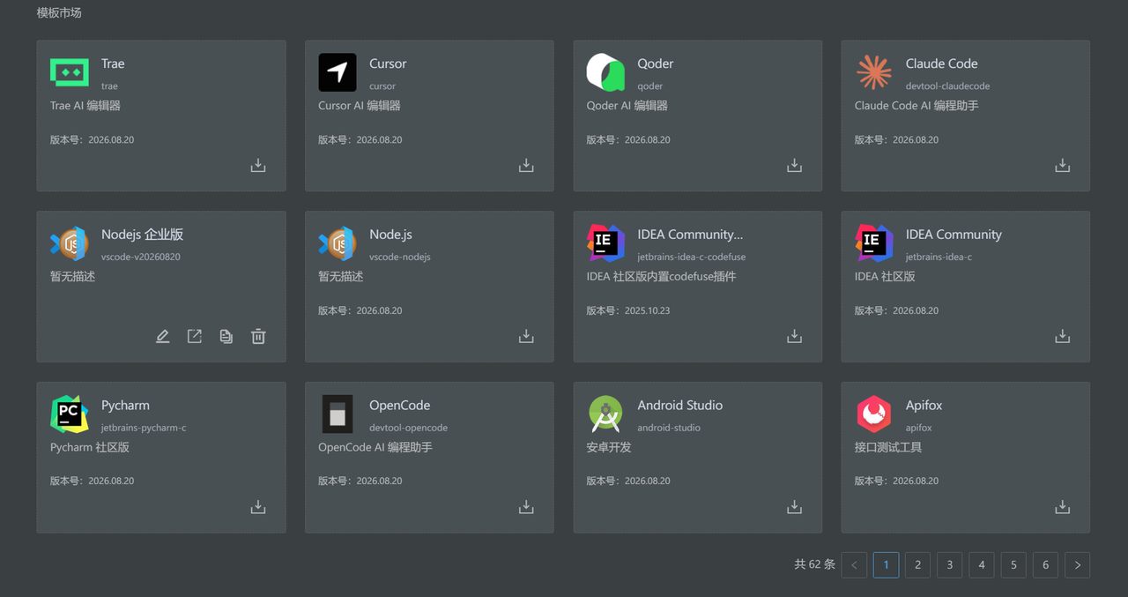
Task: Go to page 4
Action: point(982,565)
